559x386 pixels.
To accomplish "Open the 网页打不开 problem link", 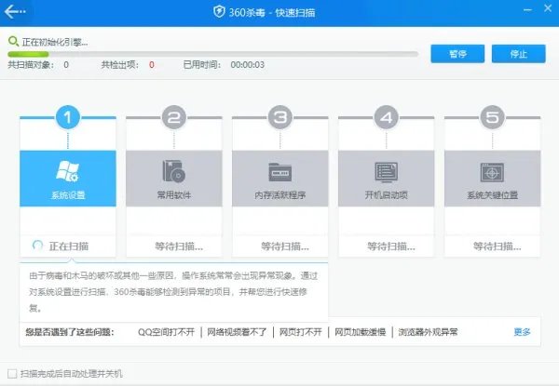I will tap(301, 332).
